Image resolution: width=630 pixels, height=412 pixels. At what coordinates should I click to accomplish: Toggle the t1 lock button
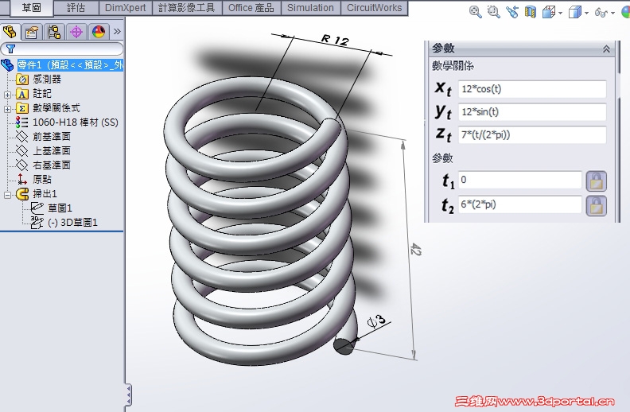tap(597, 181)
